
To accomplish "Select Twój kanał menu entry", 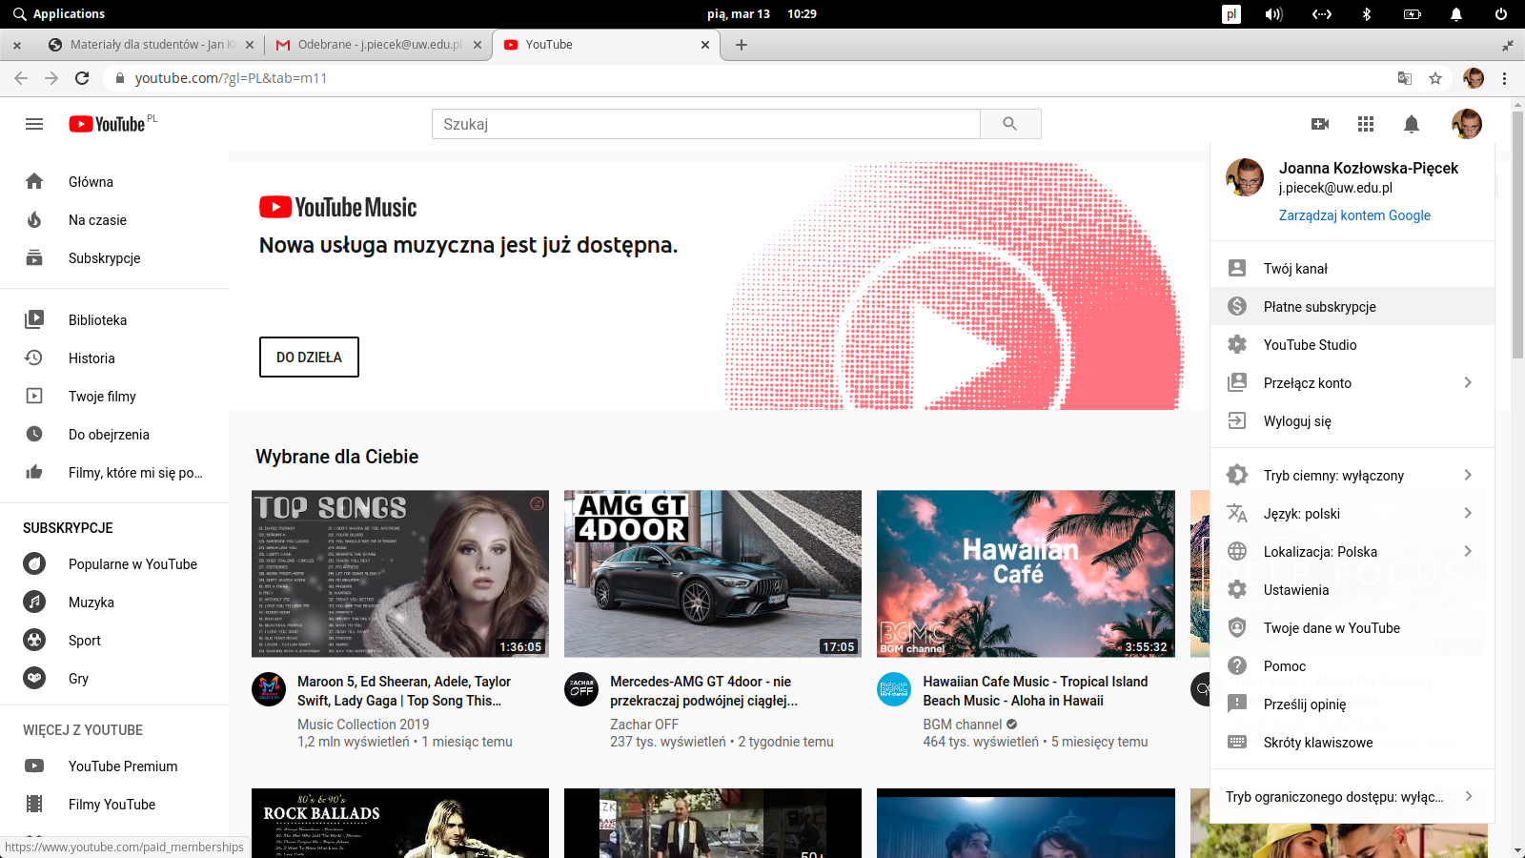I will click(1352, 269).
